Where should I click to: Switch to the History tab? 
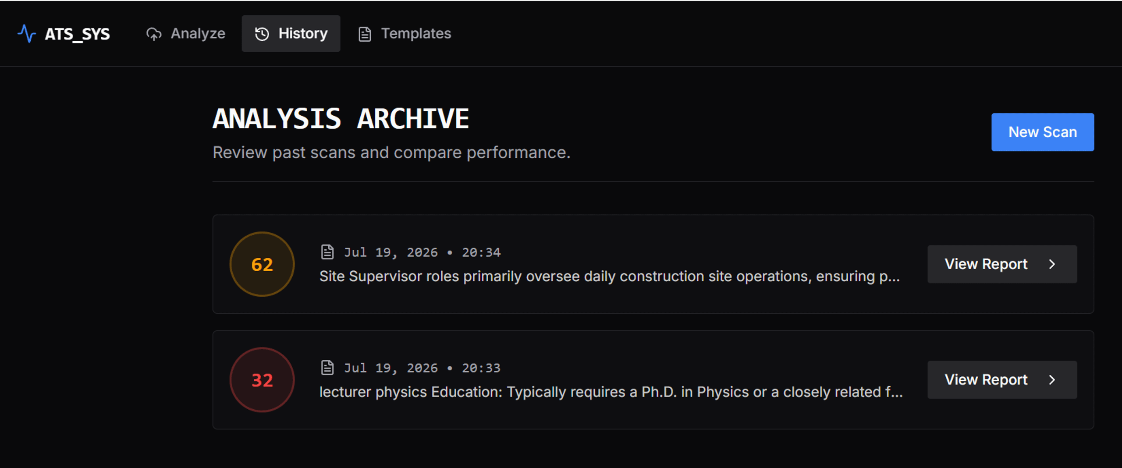[x=291, y=34]
